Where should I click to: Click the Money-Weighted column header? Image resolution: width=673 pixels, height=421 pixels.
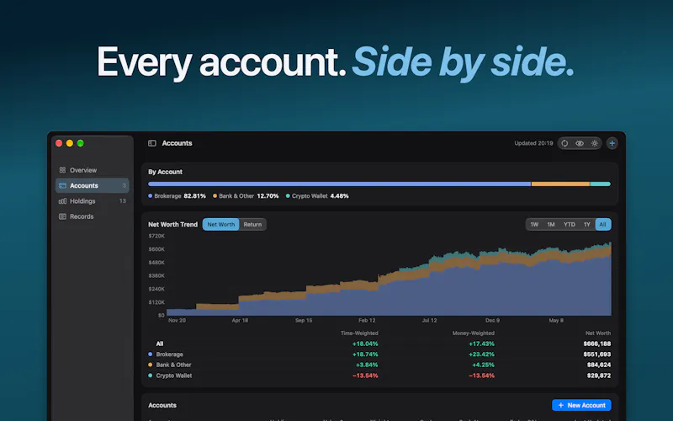click(473, 333)
